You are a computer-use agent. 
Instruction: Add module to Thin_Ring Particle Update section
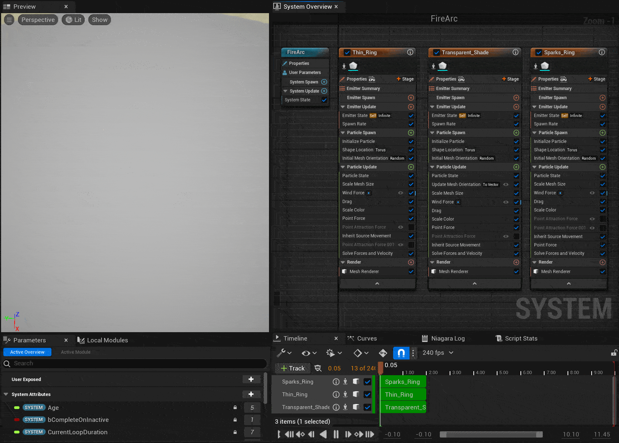[x=411, y=167]
